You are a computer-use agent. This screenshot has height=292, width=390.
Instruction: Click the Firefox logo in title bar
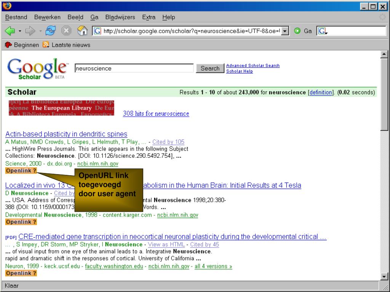(7, 5)
